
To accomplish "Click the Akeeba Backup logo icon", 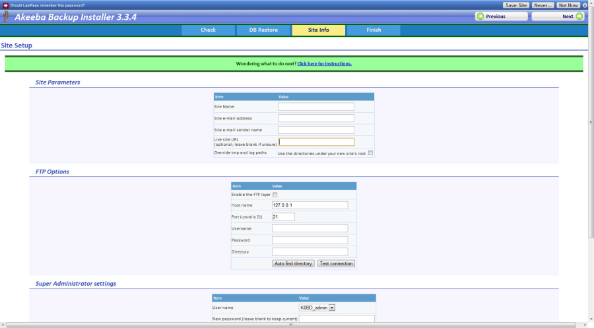I will click(x=6, y=16).
